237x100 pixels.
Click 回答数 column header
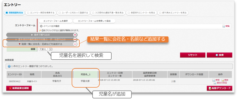click(x=173, y=74)
